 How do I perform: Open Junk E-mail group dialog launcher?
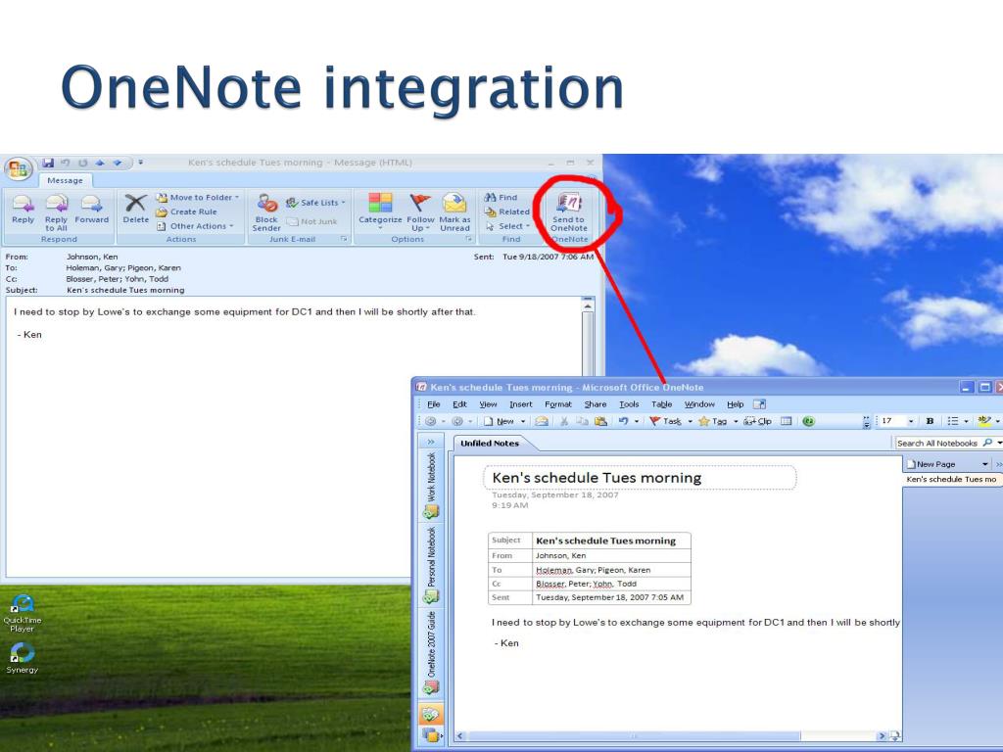344,239
